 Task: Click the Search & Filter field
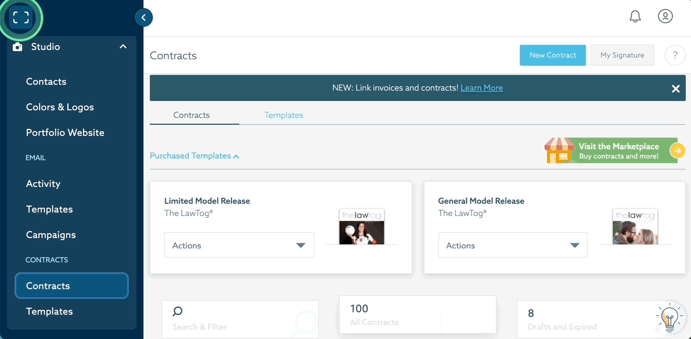coord(240,319)
